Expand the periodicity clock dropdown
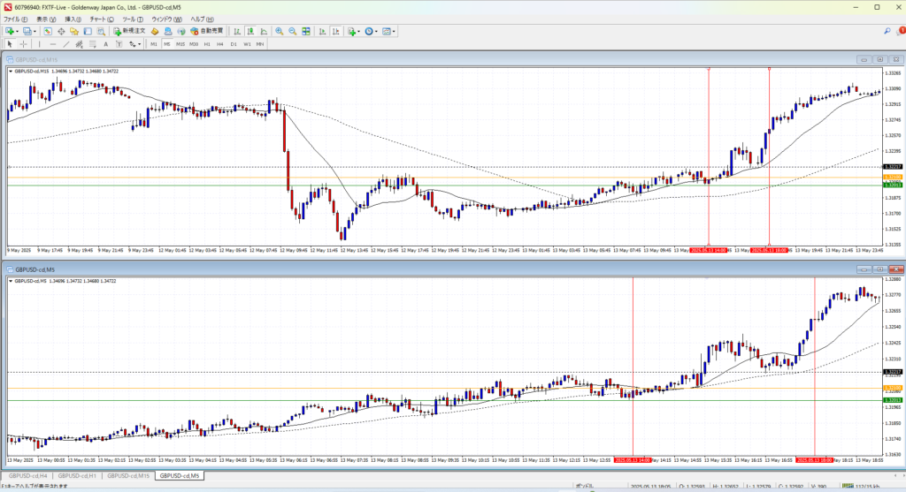The width and height of the screenshot is (906, 492). click(377, 31)
